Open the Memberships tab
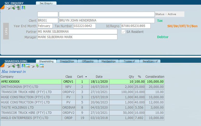Image resolution: width=201 pixels, height=126 pixels. click(108, 61)
